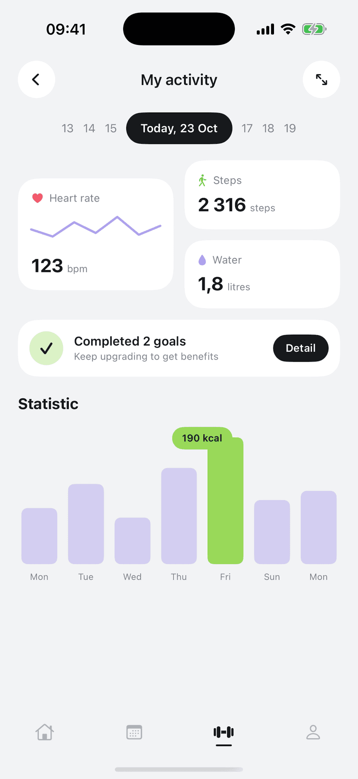This screenshot has width=358, height=779.
Task: Select the Thu bar in the chart
Action: tap(179, 516)
